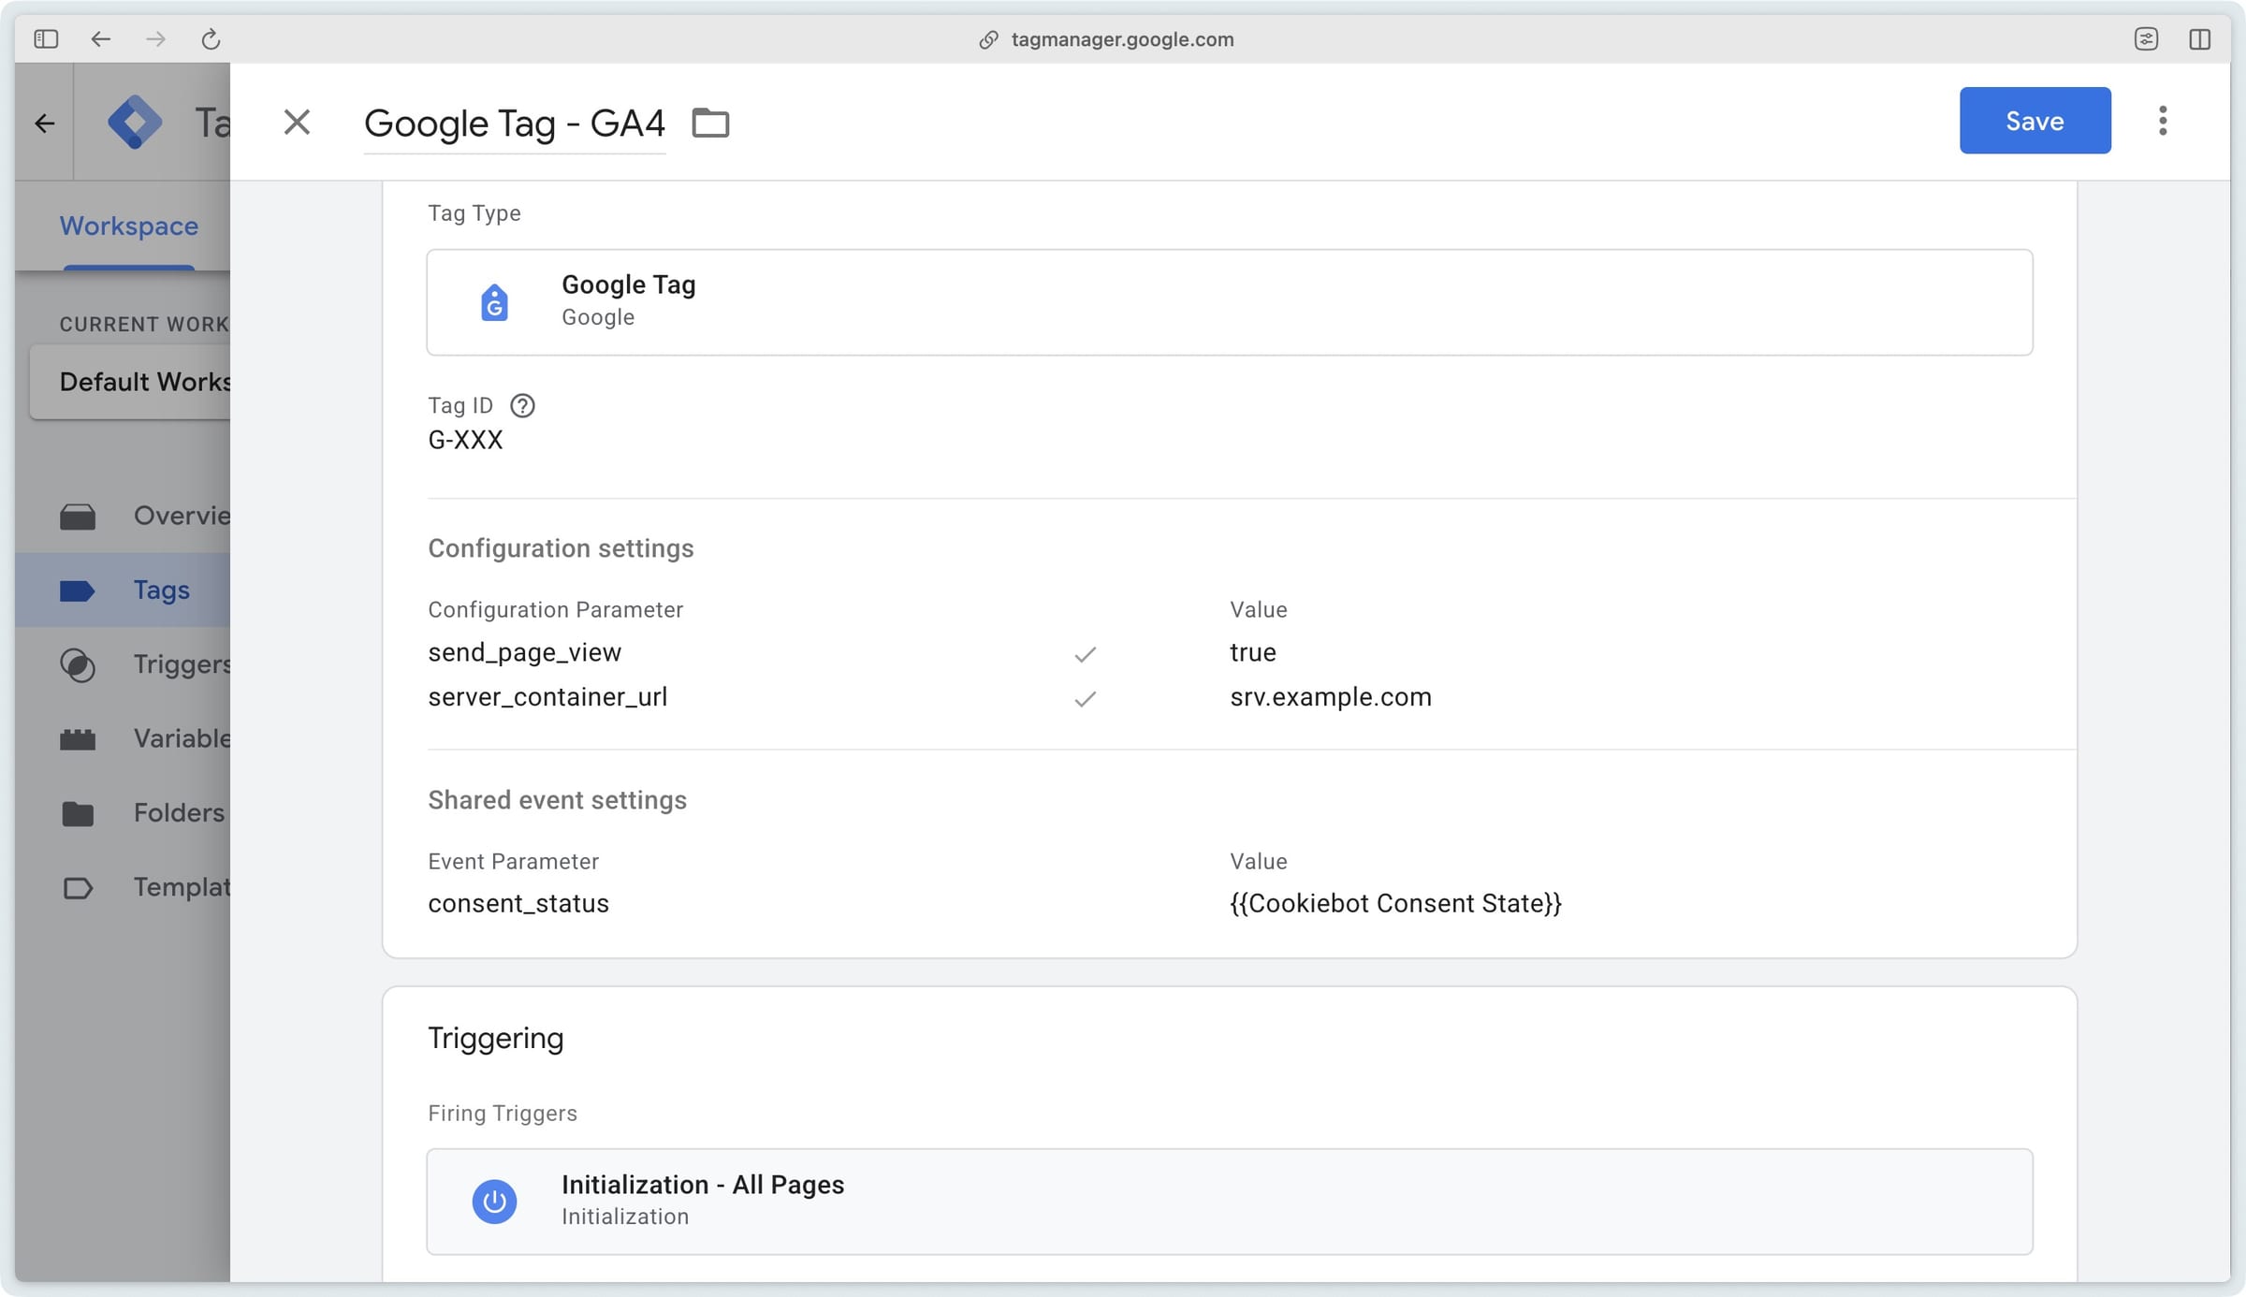Click checkmark next to server_container_url
The image size is (2246, 1297).
tap(1085, 699)
